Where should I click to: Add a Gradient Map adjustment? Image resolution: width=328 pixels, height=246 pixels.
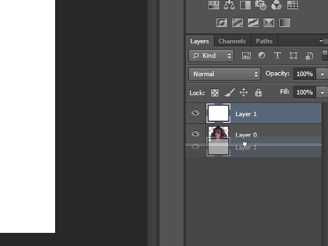point(285,22)
